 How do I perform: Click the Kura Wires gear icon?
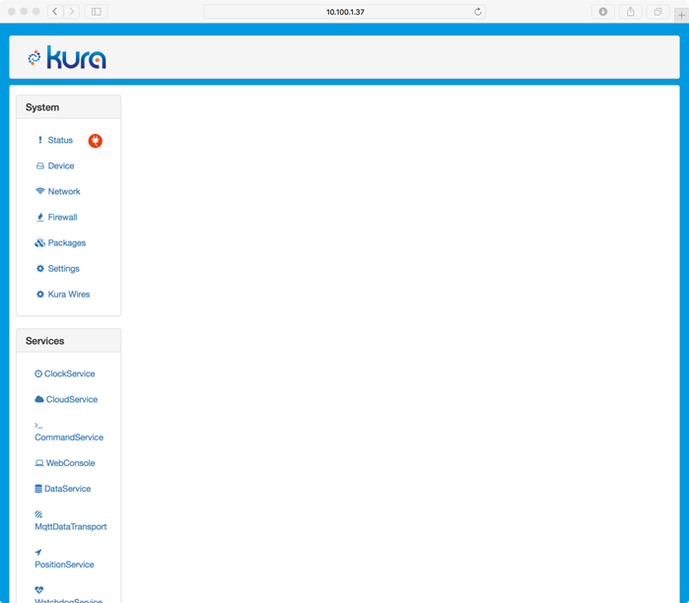(x=40, y=295)
